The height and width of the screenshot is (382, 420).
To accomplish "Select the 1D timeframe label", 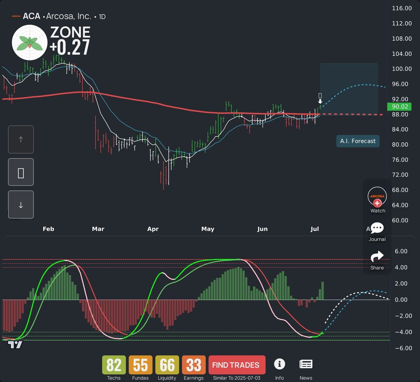I will tap(102, 17).
